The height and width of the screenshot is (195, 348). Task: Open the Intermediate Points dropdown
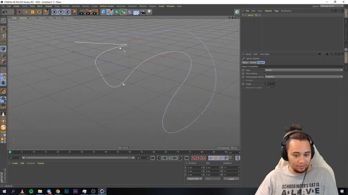click(x=303, y=77)
